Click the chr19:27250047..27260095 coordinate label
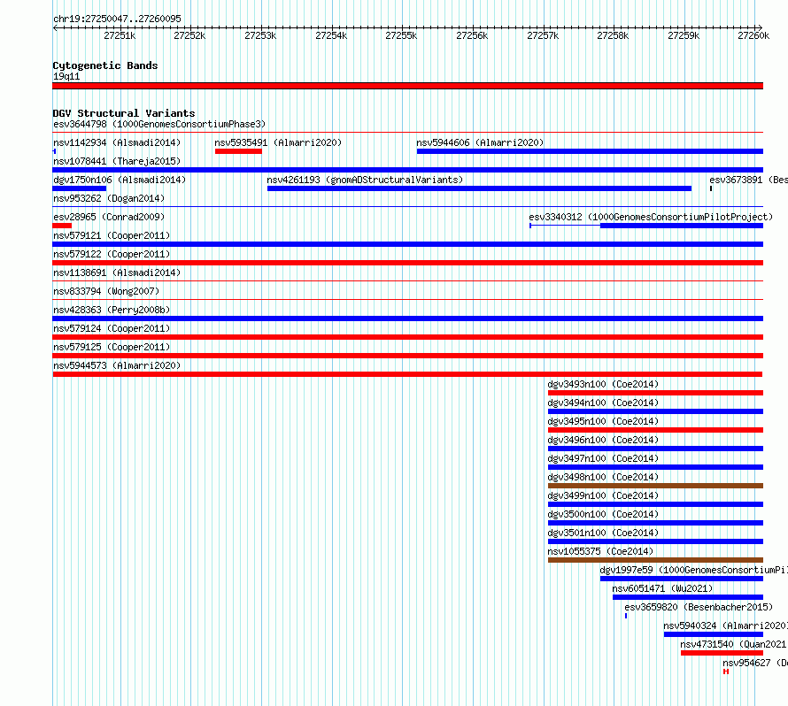Viewport: 788px width, 706px height. 117,19
